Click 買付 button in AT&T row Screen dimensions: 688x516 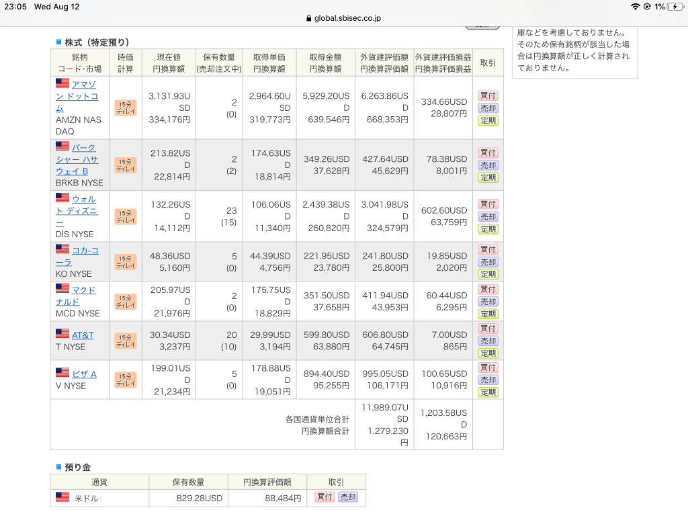point(488,328)
